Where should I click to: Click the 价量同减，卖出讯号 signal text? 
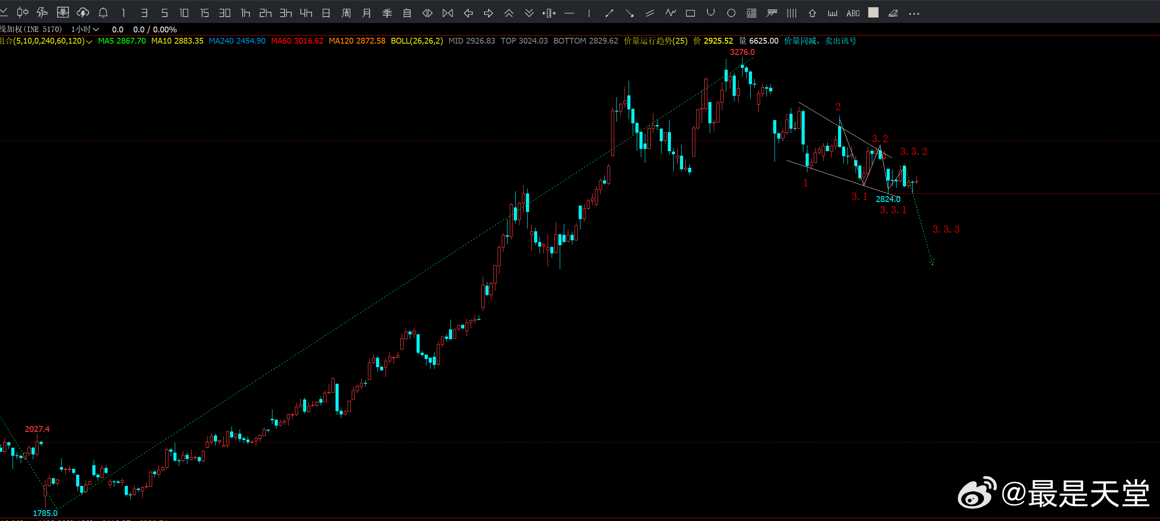pyautogui.click(x=820, y=41)
